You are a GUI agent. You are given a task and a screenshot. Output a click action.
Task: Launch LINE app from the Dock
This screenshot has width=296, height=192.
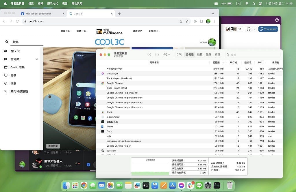199,185
